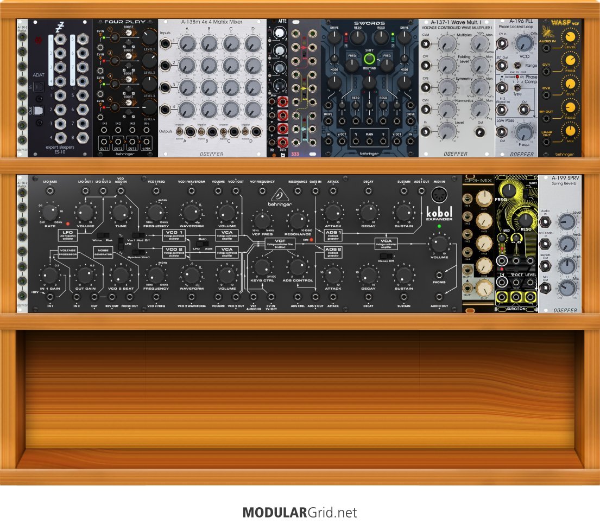The image size is (600, 524).
Task: Click the TUNE knob on Kobol
Action: click(121, 212)
